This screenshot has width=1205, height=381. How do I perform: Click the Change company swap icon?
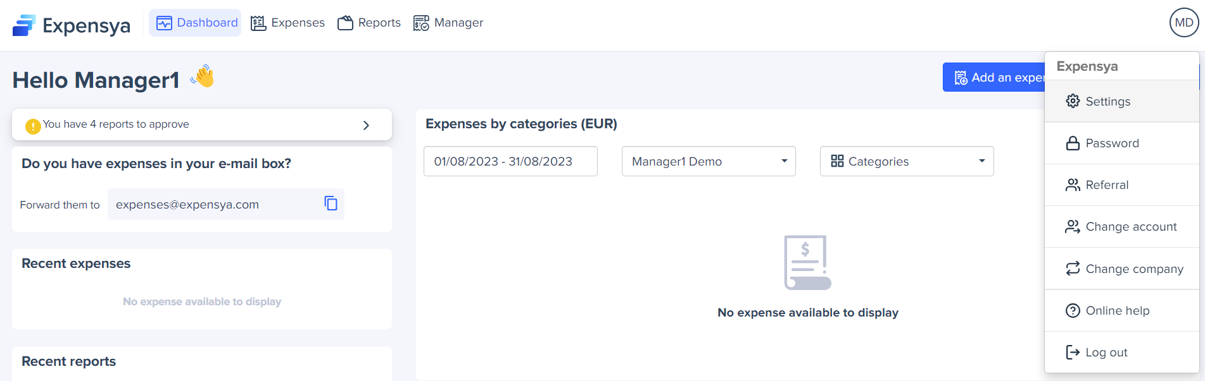pyautogui.click(x=1073, y=269)
